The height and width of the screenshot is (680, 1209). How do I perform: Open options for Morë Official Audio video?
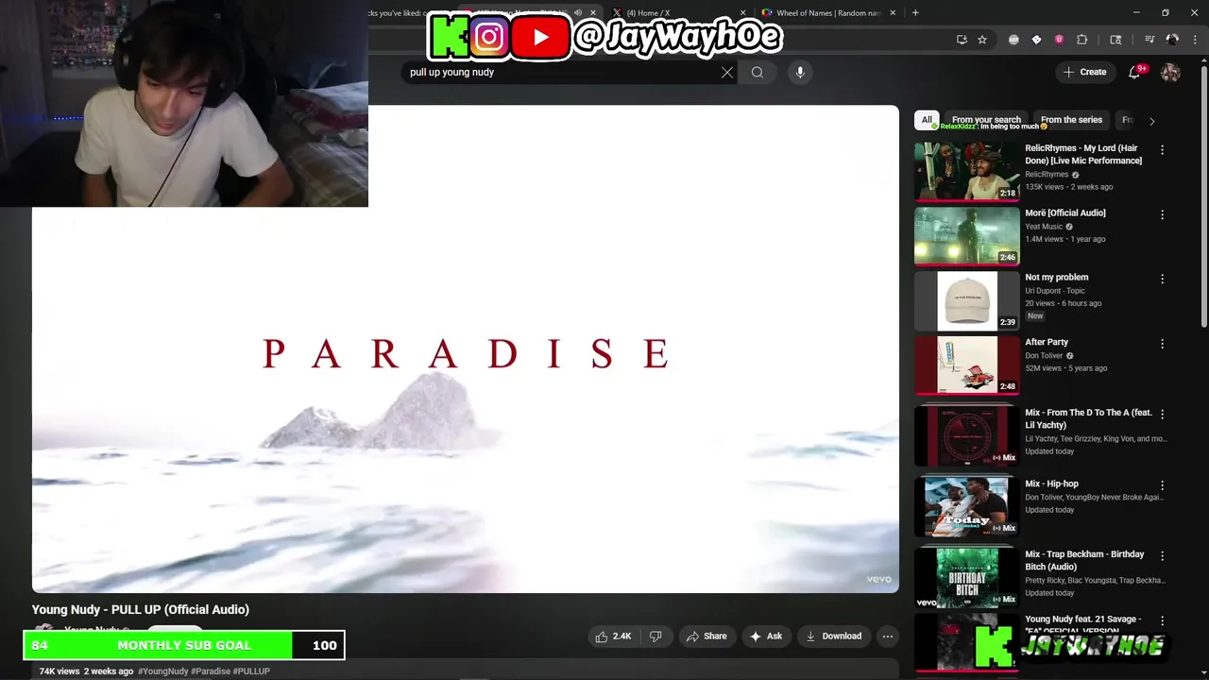point(1162,214)
